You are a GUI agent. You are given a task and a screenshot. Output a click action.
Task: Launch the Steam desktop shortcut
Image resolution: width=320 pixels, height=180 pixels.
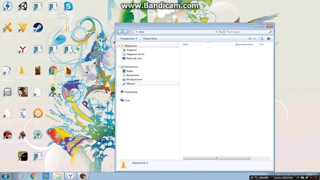tap(38, 28)
